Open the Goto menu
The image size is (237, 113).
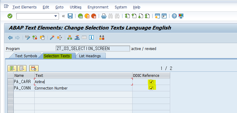(x=59, y=7)
